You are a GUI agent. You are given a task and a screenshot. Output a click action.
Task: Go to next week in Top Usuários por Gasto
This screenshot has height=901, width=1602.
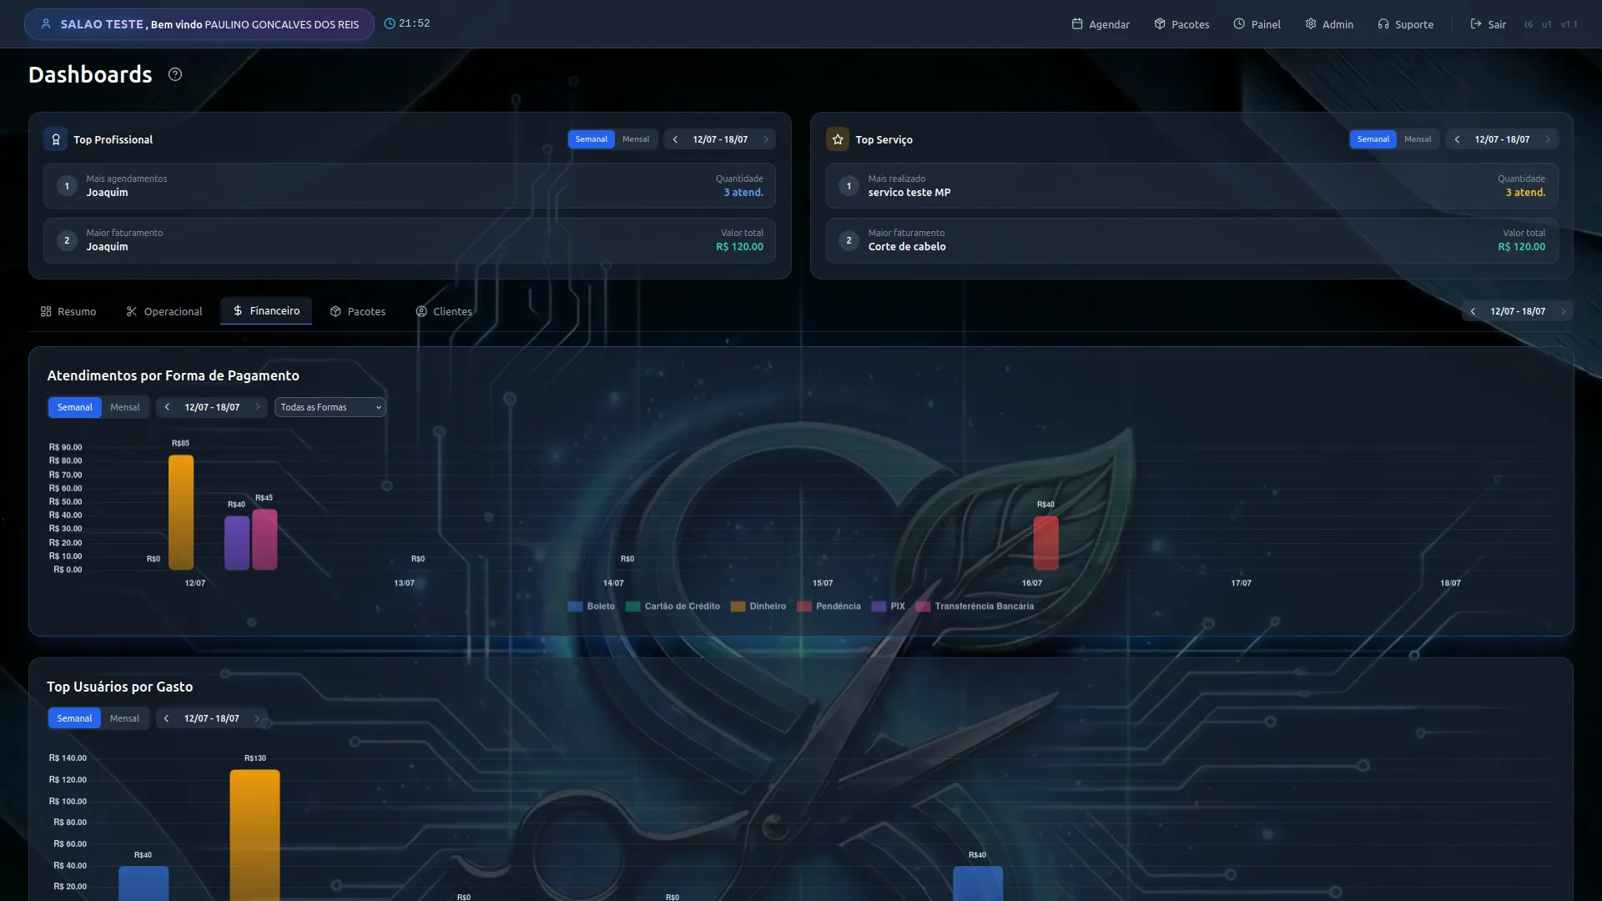pos(257,718)
